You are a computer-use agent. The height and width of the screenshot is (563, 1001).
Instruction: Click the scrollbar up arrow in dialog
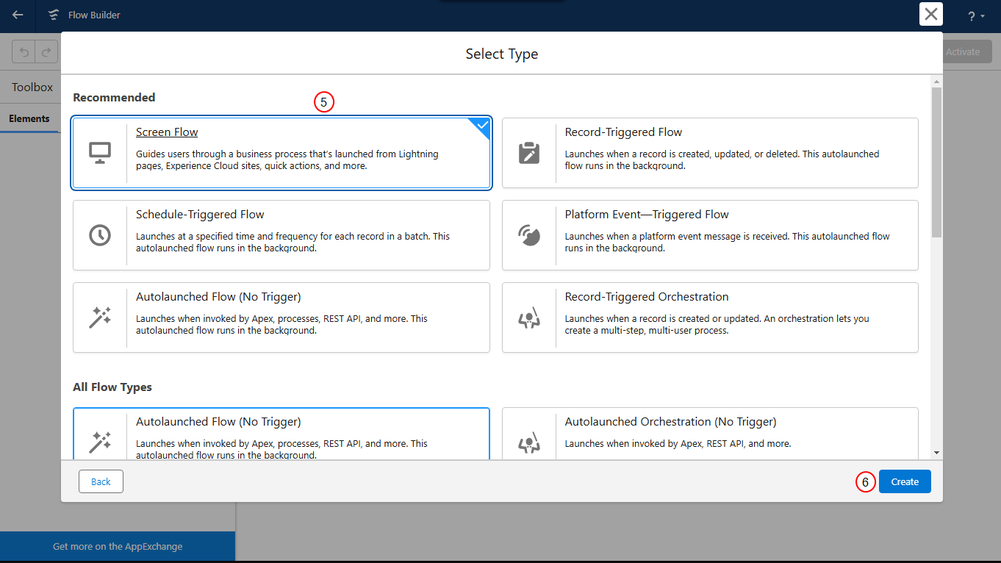(x=936, y=81)
